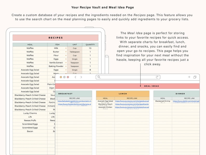The image size is (206, 155).
Task: Select the 1.5 quantity cell
Action: 90,48
